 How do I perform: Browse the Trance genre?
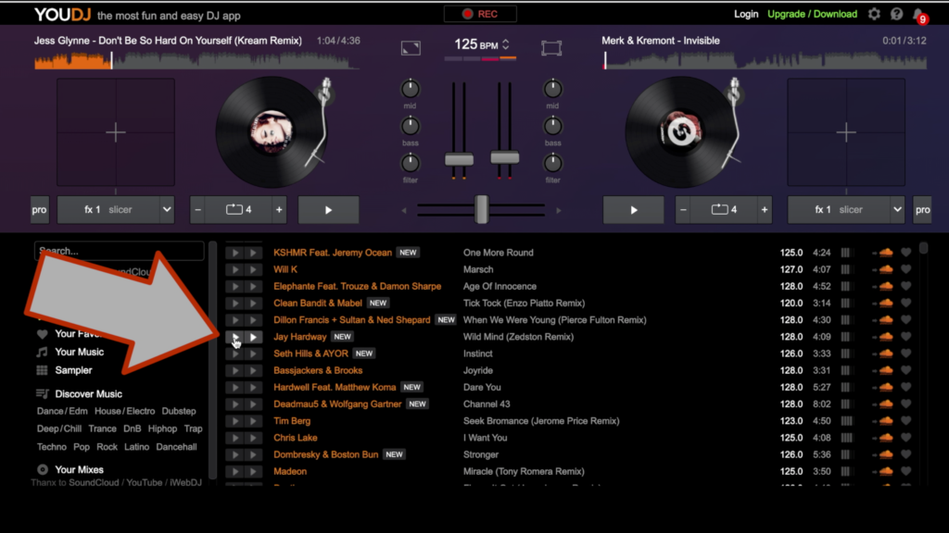click(x=102, y=428)
